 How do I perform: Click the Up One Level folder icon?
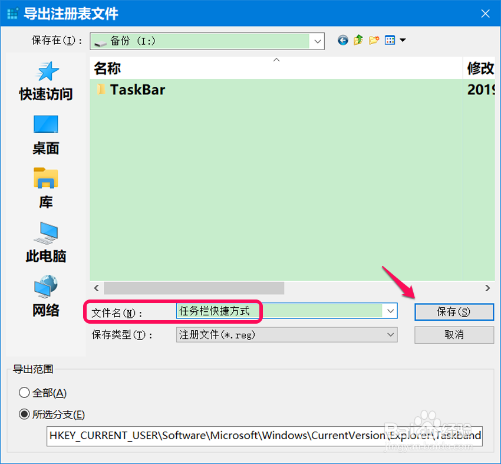358,40
